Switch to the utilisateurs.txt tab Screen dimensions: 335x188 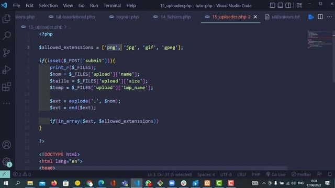click(282, 17)
